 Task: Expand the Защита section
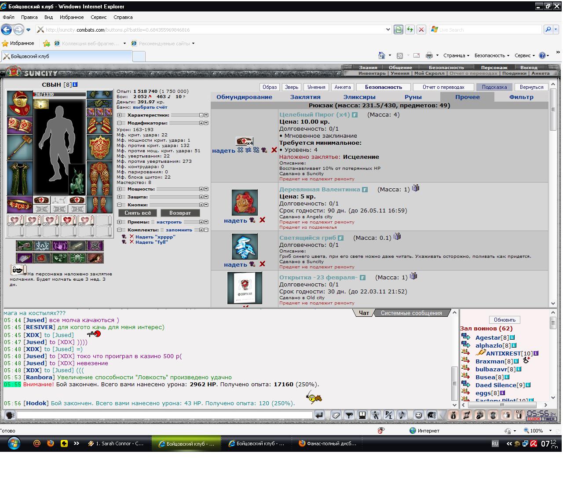pyautogui.click(x=119, y=197)
